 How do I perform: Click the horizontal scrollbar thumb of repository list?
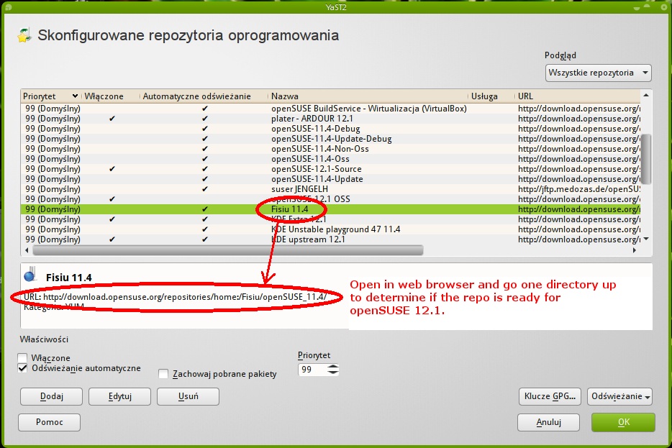228,250
